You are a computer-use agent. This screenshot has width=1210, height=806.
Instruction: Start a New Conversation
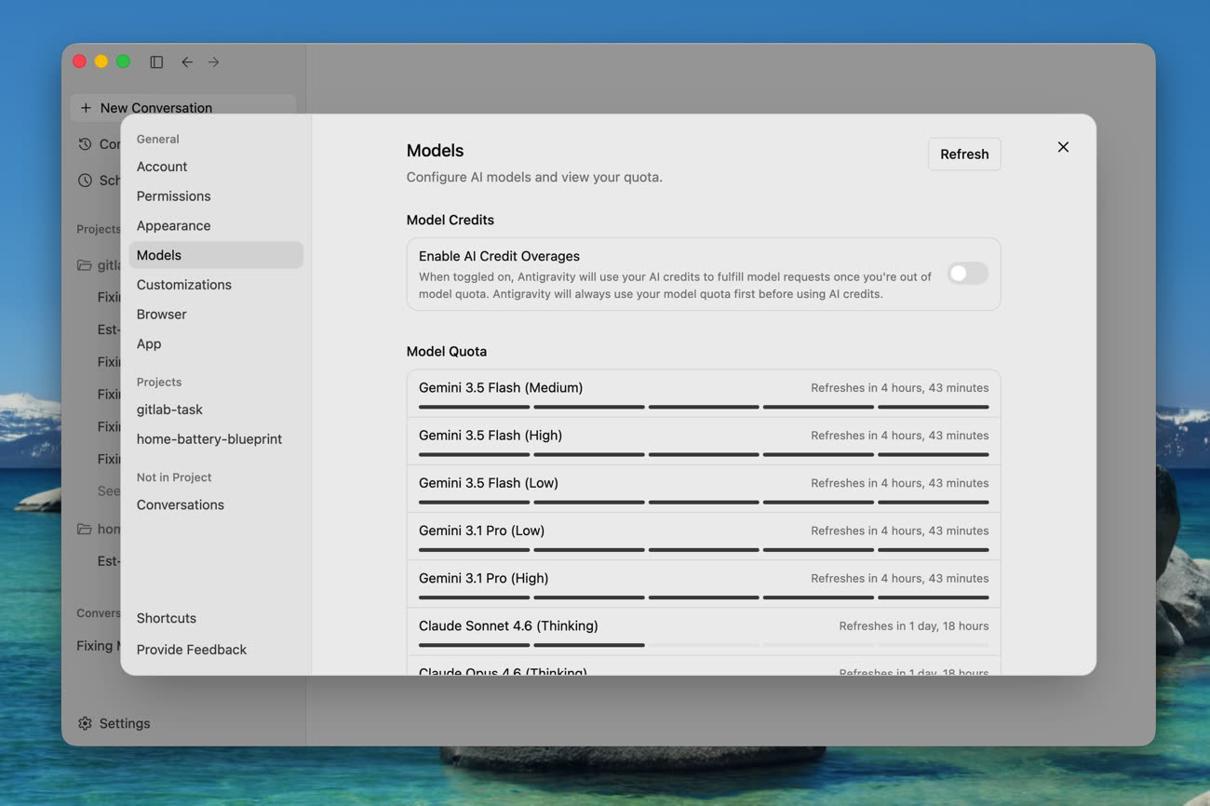point(183,108)
